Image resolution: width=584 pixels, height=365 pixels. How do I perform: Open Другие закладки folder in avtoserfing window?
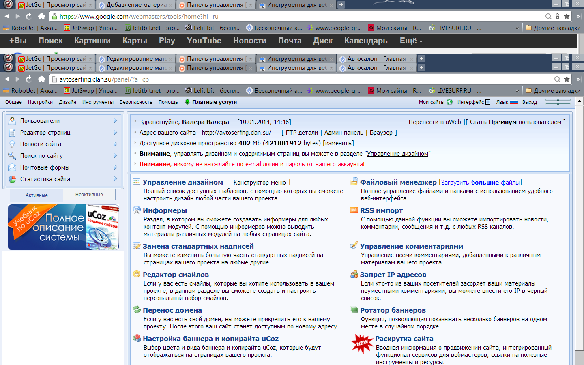pyautogui.click(x=553, y=90)
